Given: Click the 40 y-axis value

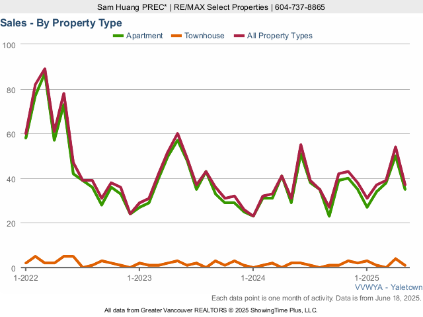Looking at the screenshot, I should coord(11,179).
